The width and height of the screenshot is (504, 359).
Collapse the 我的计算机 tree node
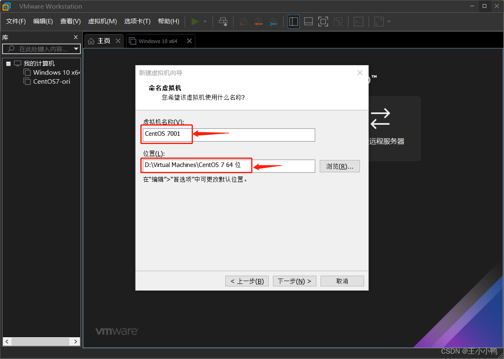(8, 64)
